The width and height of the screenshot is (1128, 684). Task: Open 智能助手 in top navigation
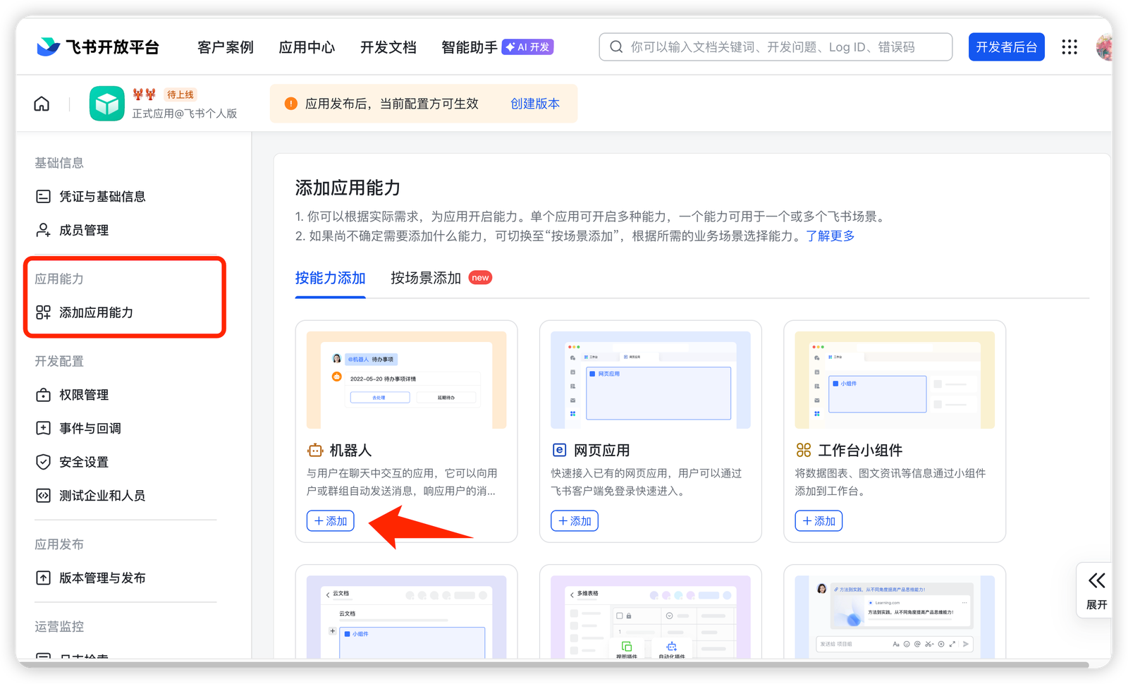coord(470,47)
